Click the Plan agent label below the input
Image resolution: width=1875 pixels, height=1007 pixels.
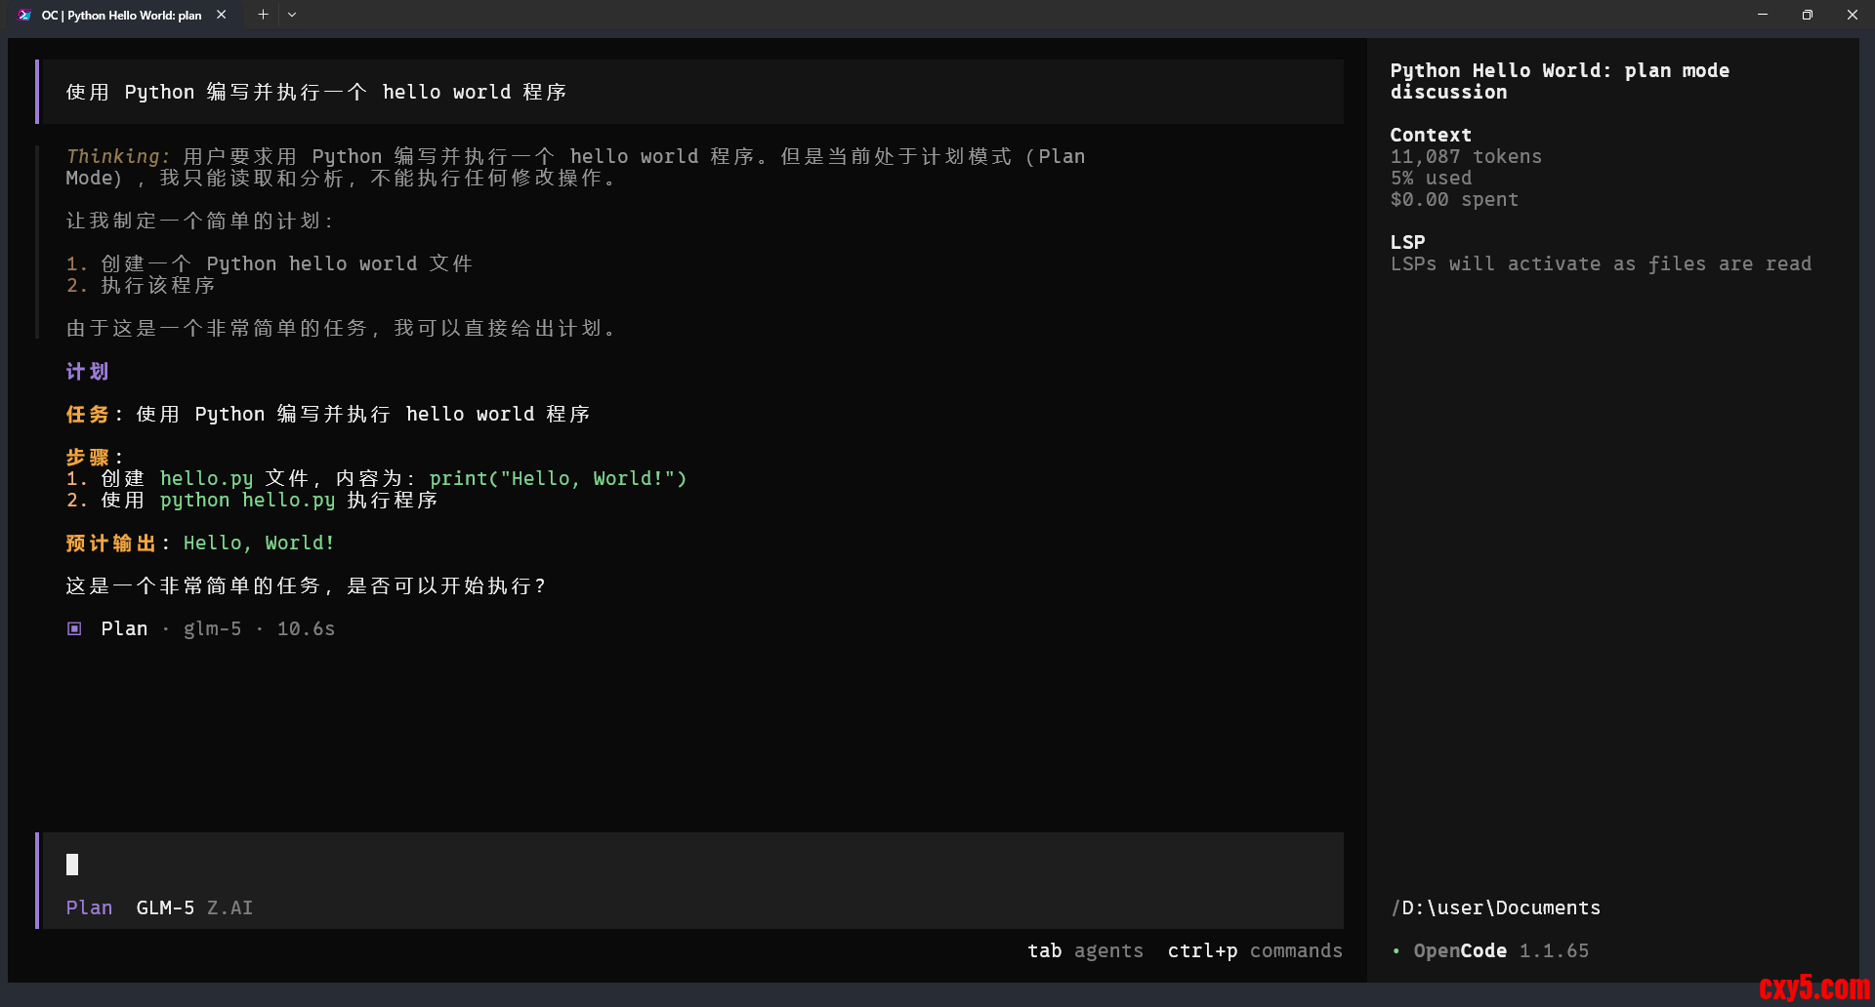(89, 907)
